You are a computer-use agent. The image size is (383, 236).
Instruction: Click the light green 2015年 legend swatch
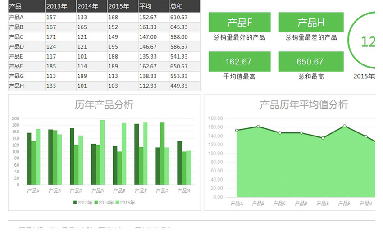point(117,202)
